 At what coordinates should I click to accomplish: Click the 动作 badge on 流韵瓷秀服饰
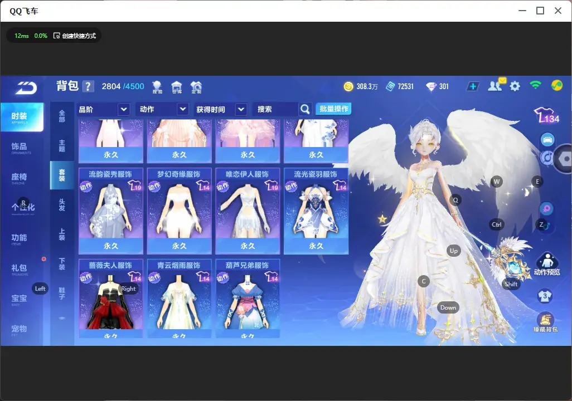click(86, 187)
